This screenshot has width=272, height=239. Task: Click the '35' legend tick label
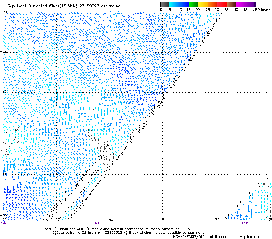pyautogui.click(x=226, y=10)
